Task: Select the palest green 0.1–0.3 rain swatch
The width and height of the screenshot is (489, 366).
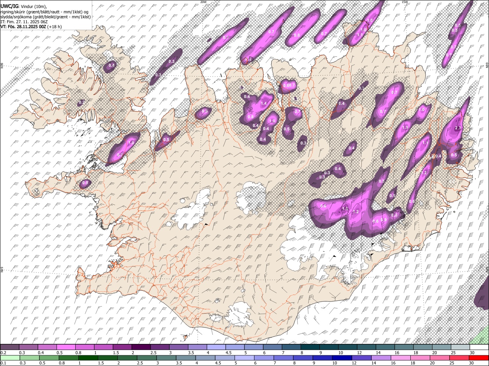Action: coord(10,358)
